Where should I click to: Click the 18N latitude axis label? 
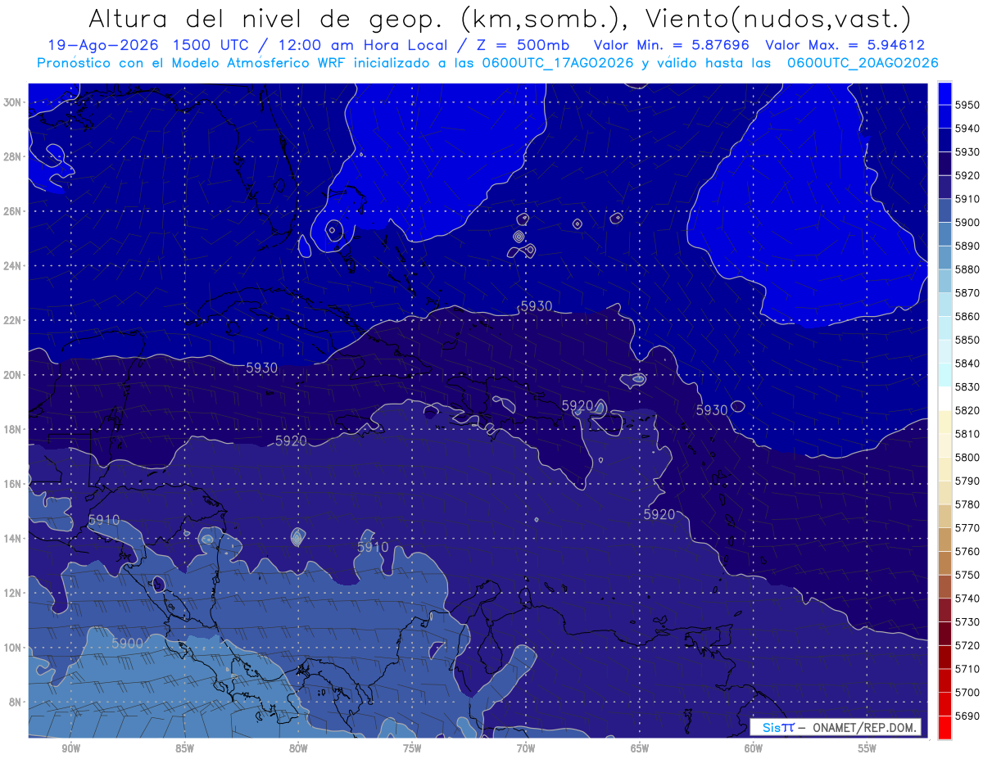click(x=12, y=430)
